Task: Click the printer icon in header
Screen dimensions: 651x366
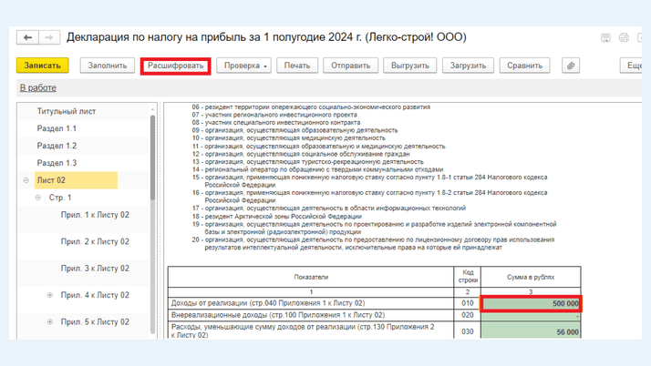Action: (x=624, y=37)
